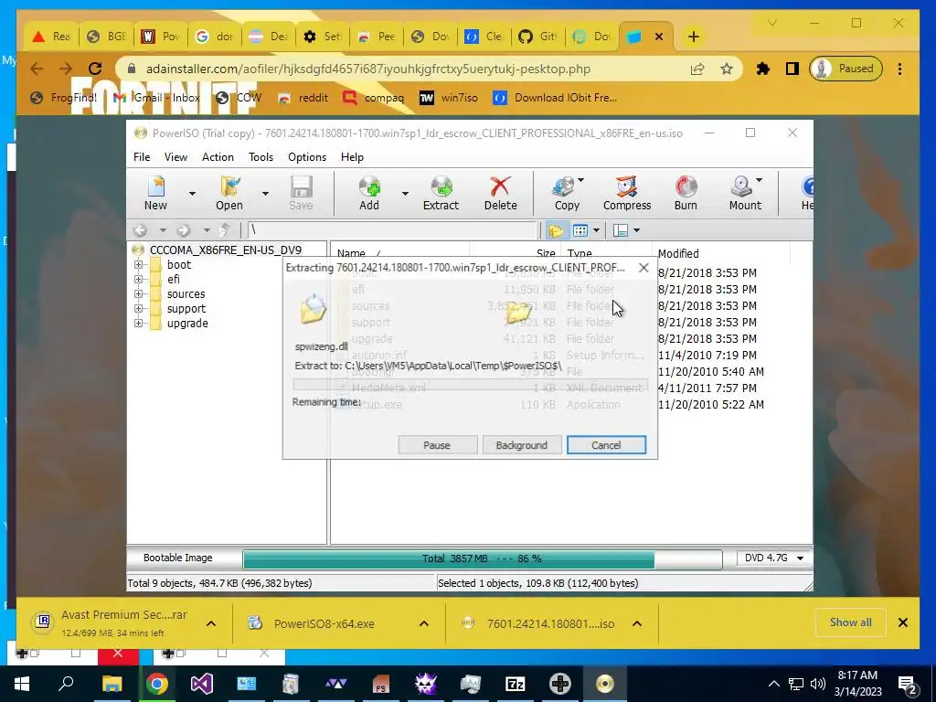
Task: Click the Add toolbar icon
Action: tap(369, 193)
